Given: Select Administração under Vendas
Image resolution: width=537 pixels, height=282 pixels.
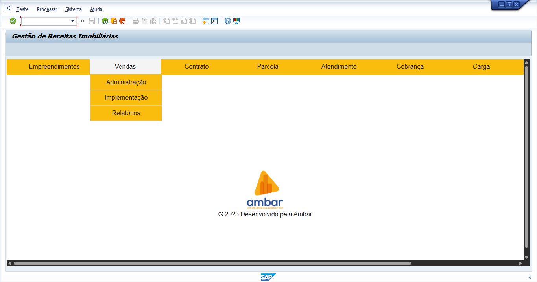Looking at the screenshot, I should (x=126, y=82).
